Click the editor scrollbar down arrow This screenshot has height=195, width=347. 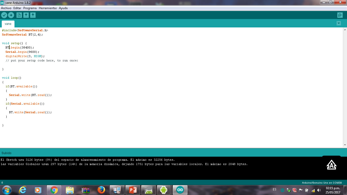(345, 145)
